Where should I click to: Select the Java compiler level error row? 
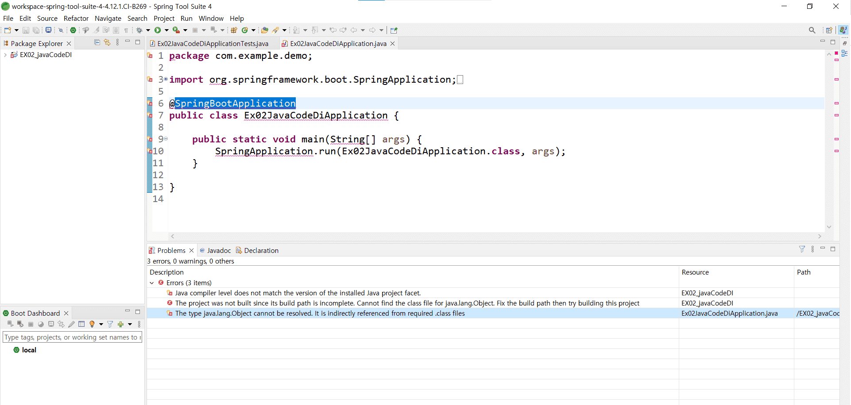pos(493,293)
